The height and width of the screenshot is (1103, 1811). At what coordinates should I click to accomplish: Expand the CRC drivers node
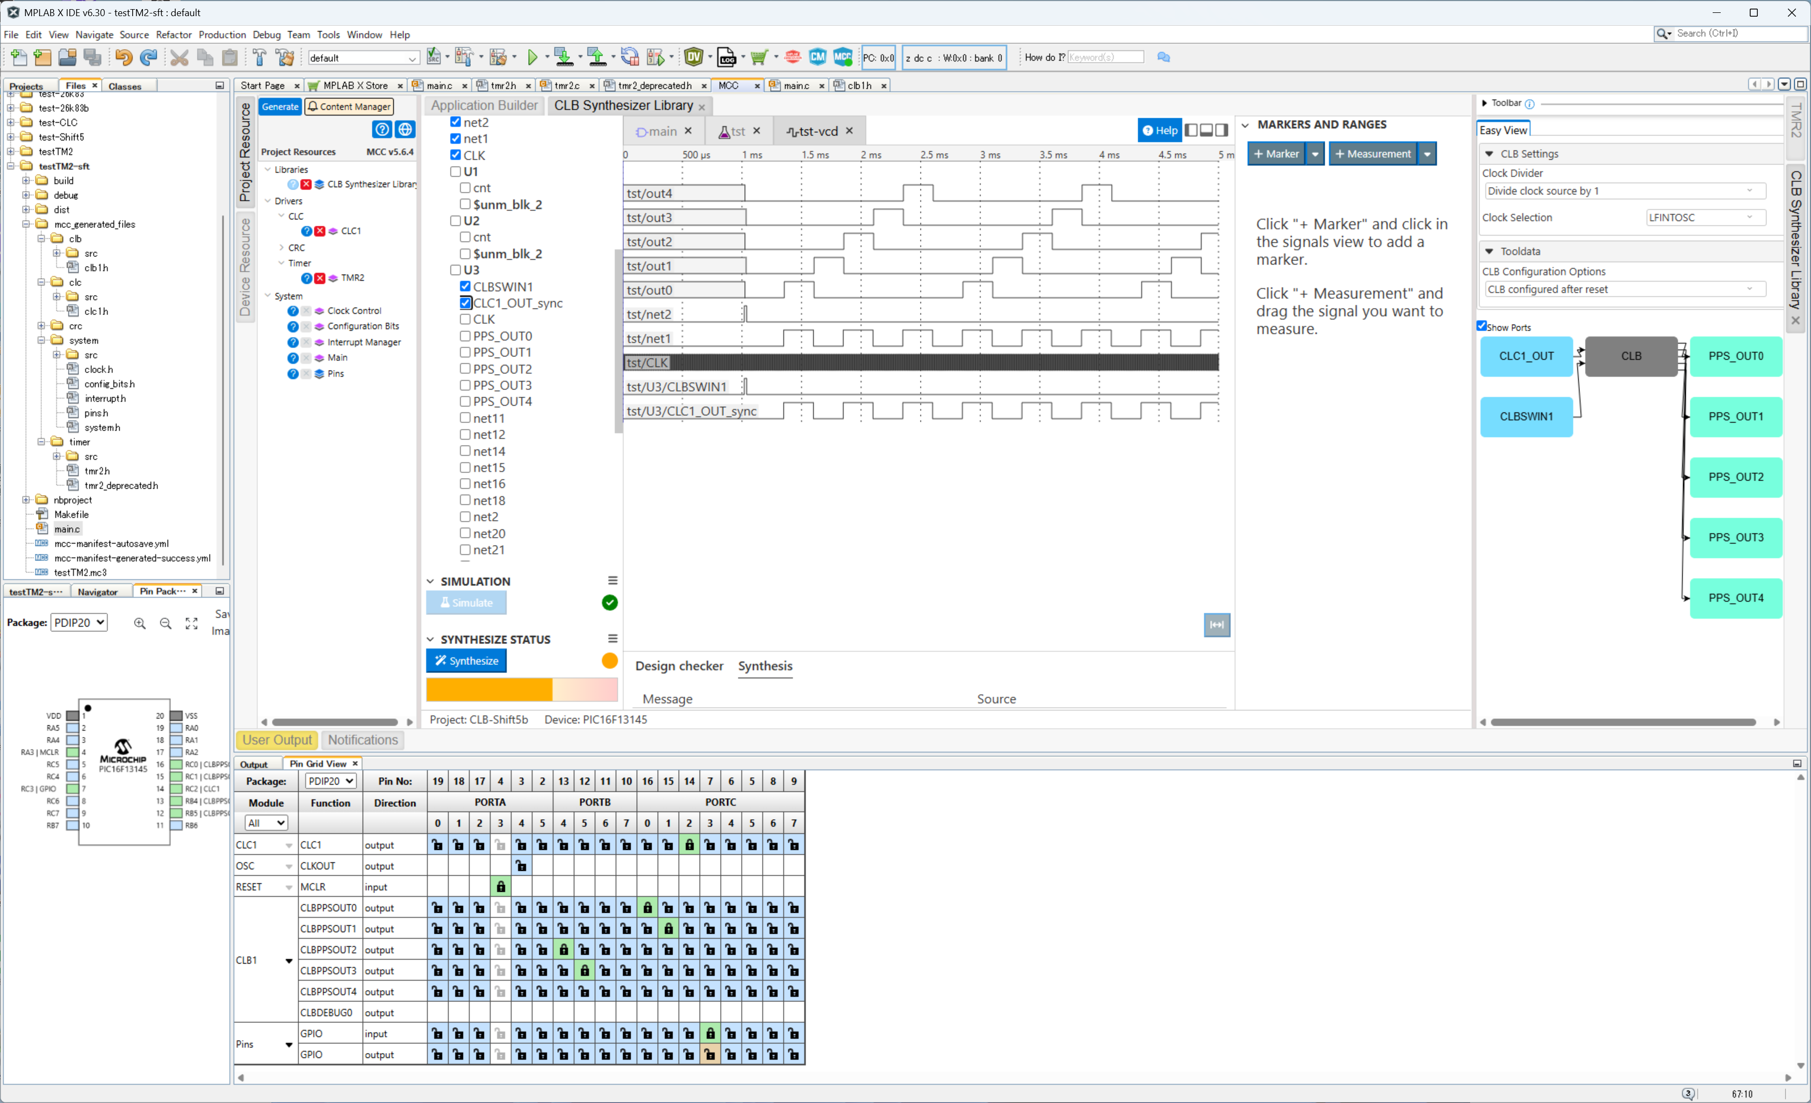pyautogui.click(x=282, y=248)
